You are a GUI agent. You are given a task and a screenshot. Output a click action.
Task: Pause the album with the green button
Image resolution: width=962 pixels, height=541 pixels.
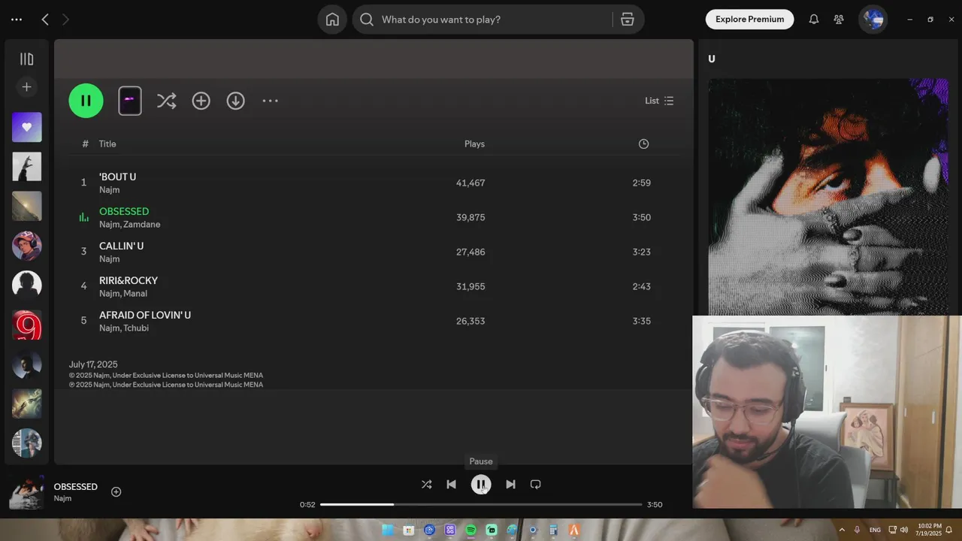(86, 101)
